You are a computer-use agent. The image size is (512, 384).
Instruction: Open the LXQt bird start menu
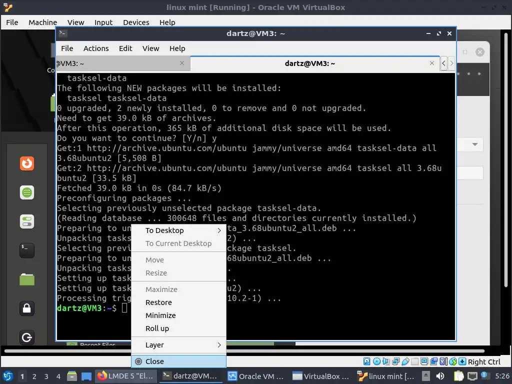8,376
